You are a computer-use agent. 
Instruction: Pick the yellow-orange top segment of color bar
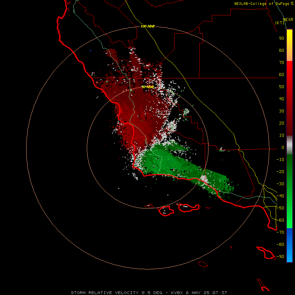tap(289, 45)
